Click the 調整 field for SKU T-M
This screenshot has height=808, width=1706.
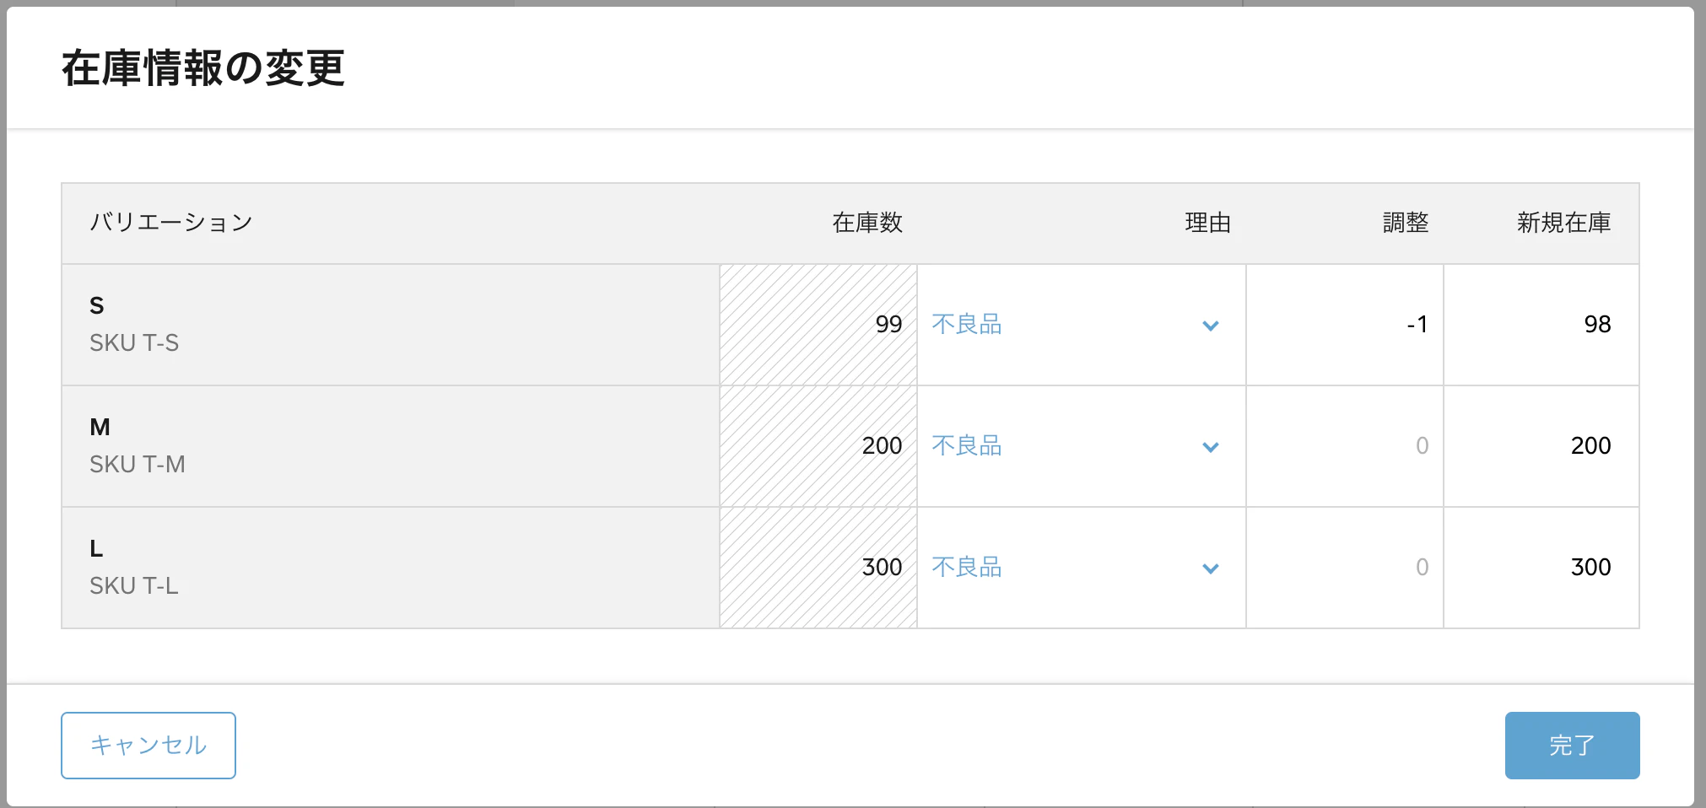[x=1345, y=446]
